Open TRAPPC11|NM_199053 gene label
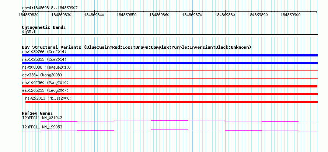328x152 pixels. pos(42,127)
